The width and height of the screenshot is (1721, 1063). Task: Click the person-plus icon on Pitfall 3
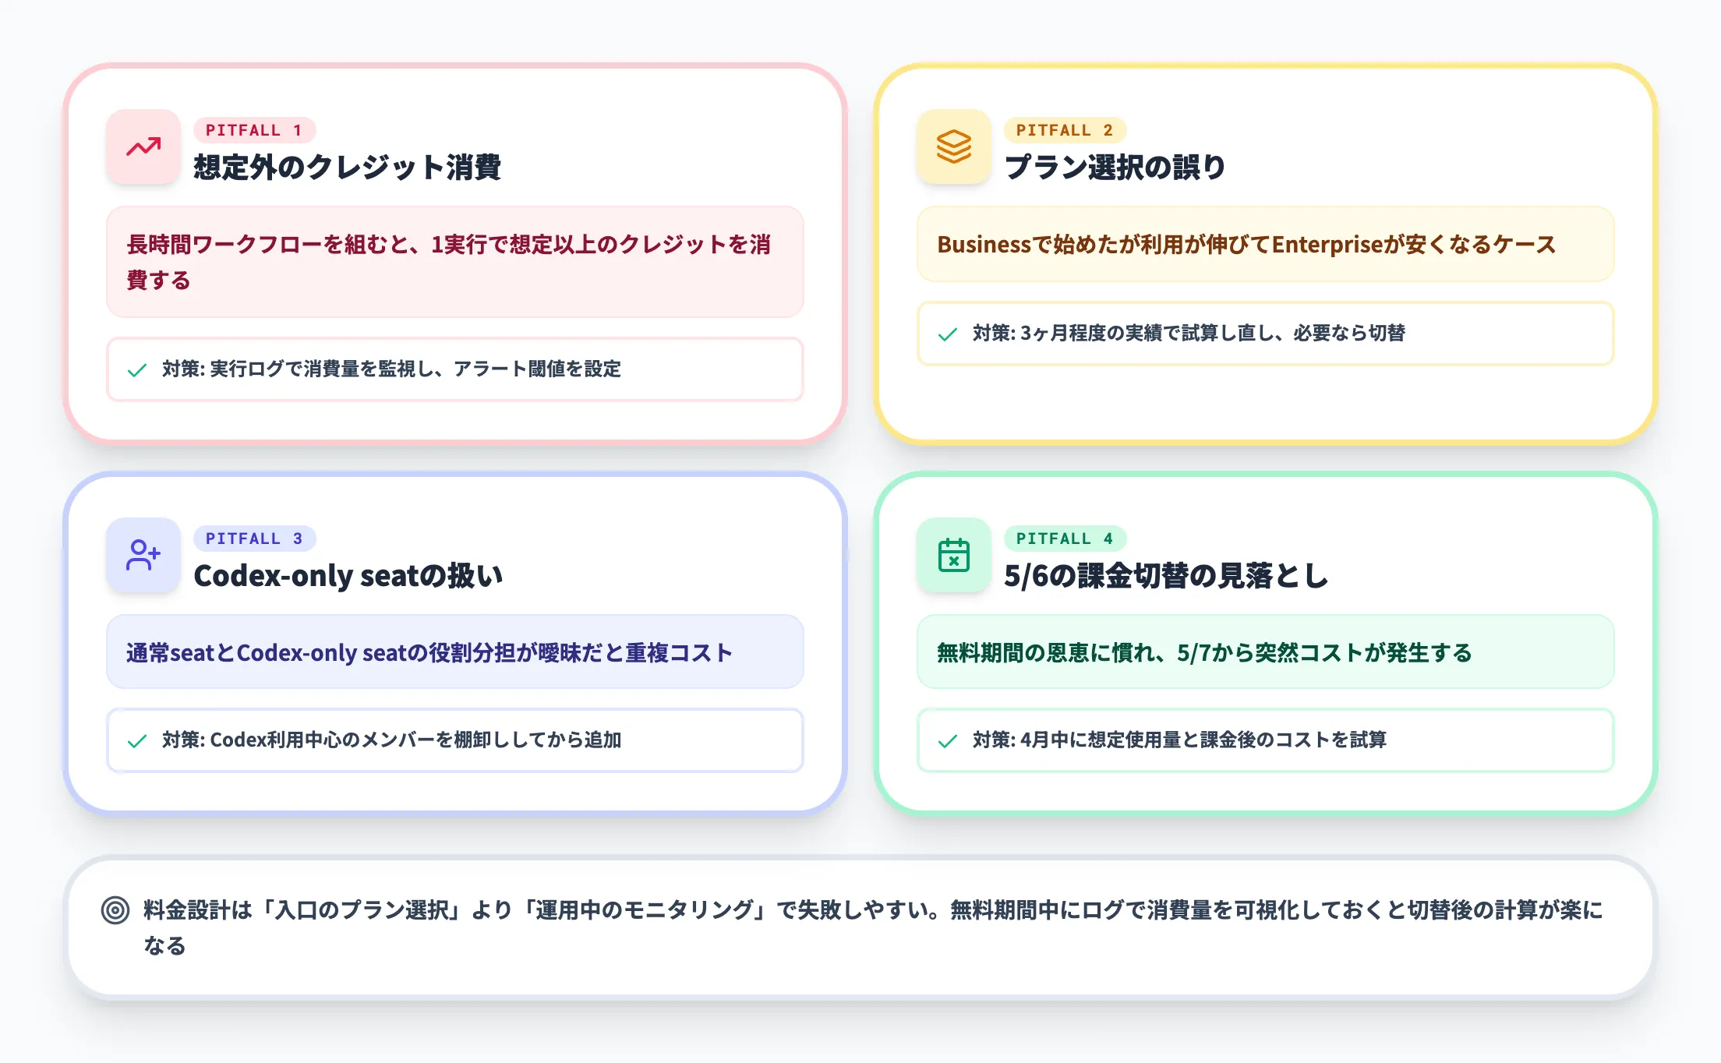tap(143, 556)
